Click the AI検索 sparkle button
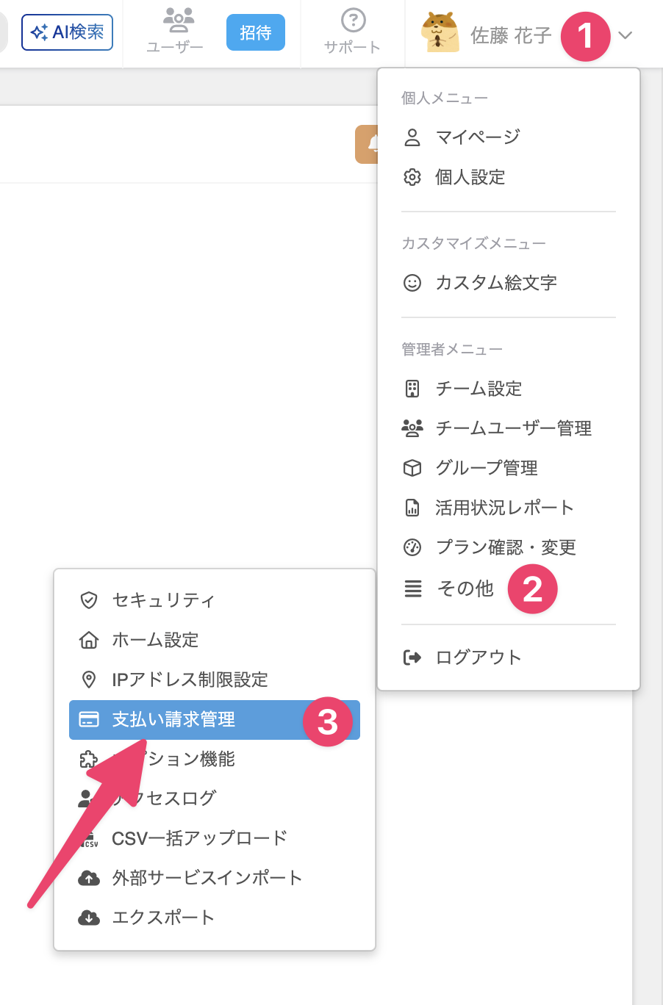This screenshot has height=1005, width=663. coord(67,32)
